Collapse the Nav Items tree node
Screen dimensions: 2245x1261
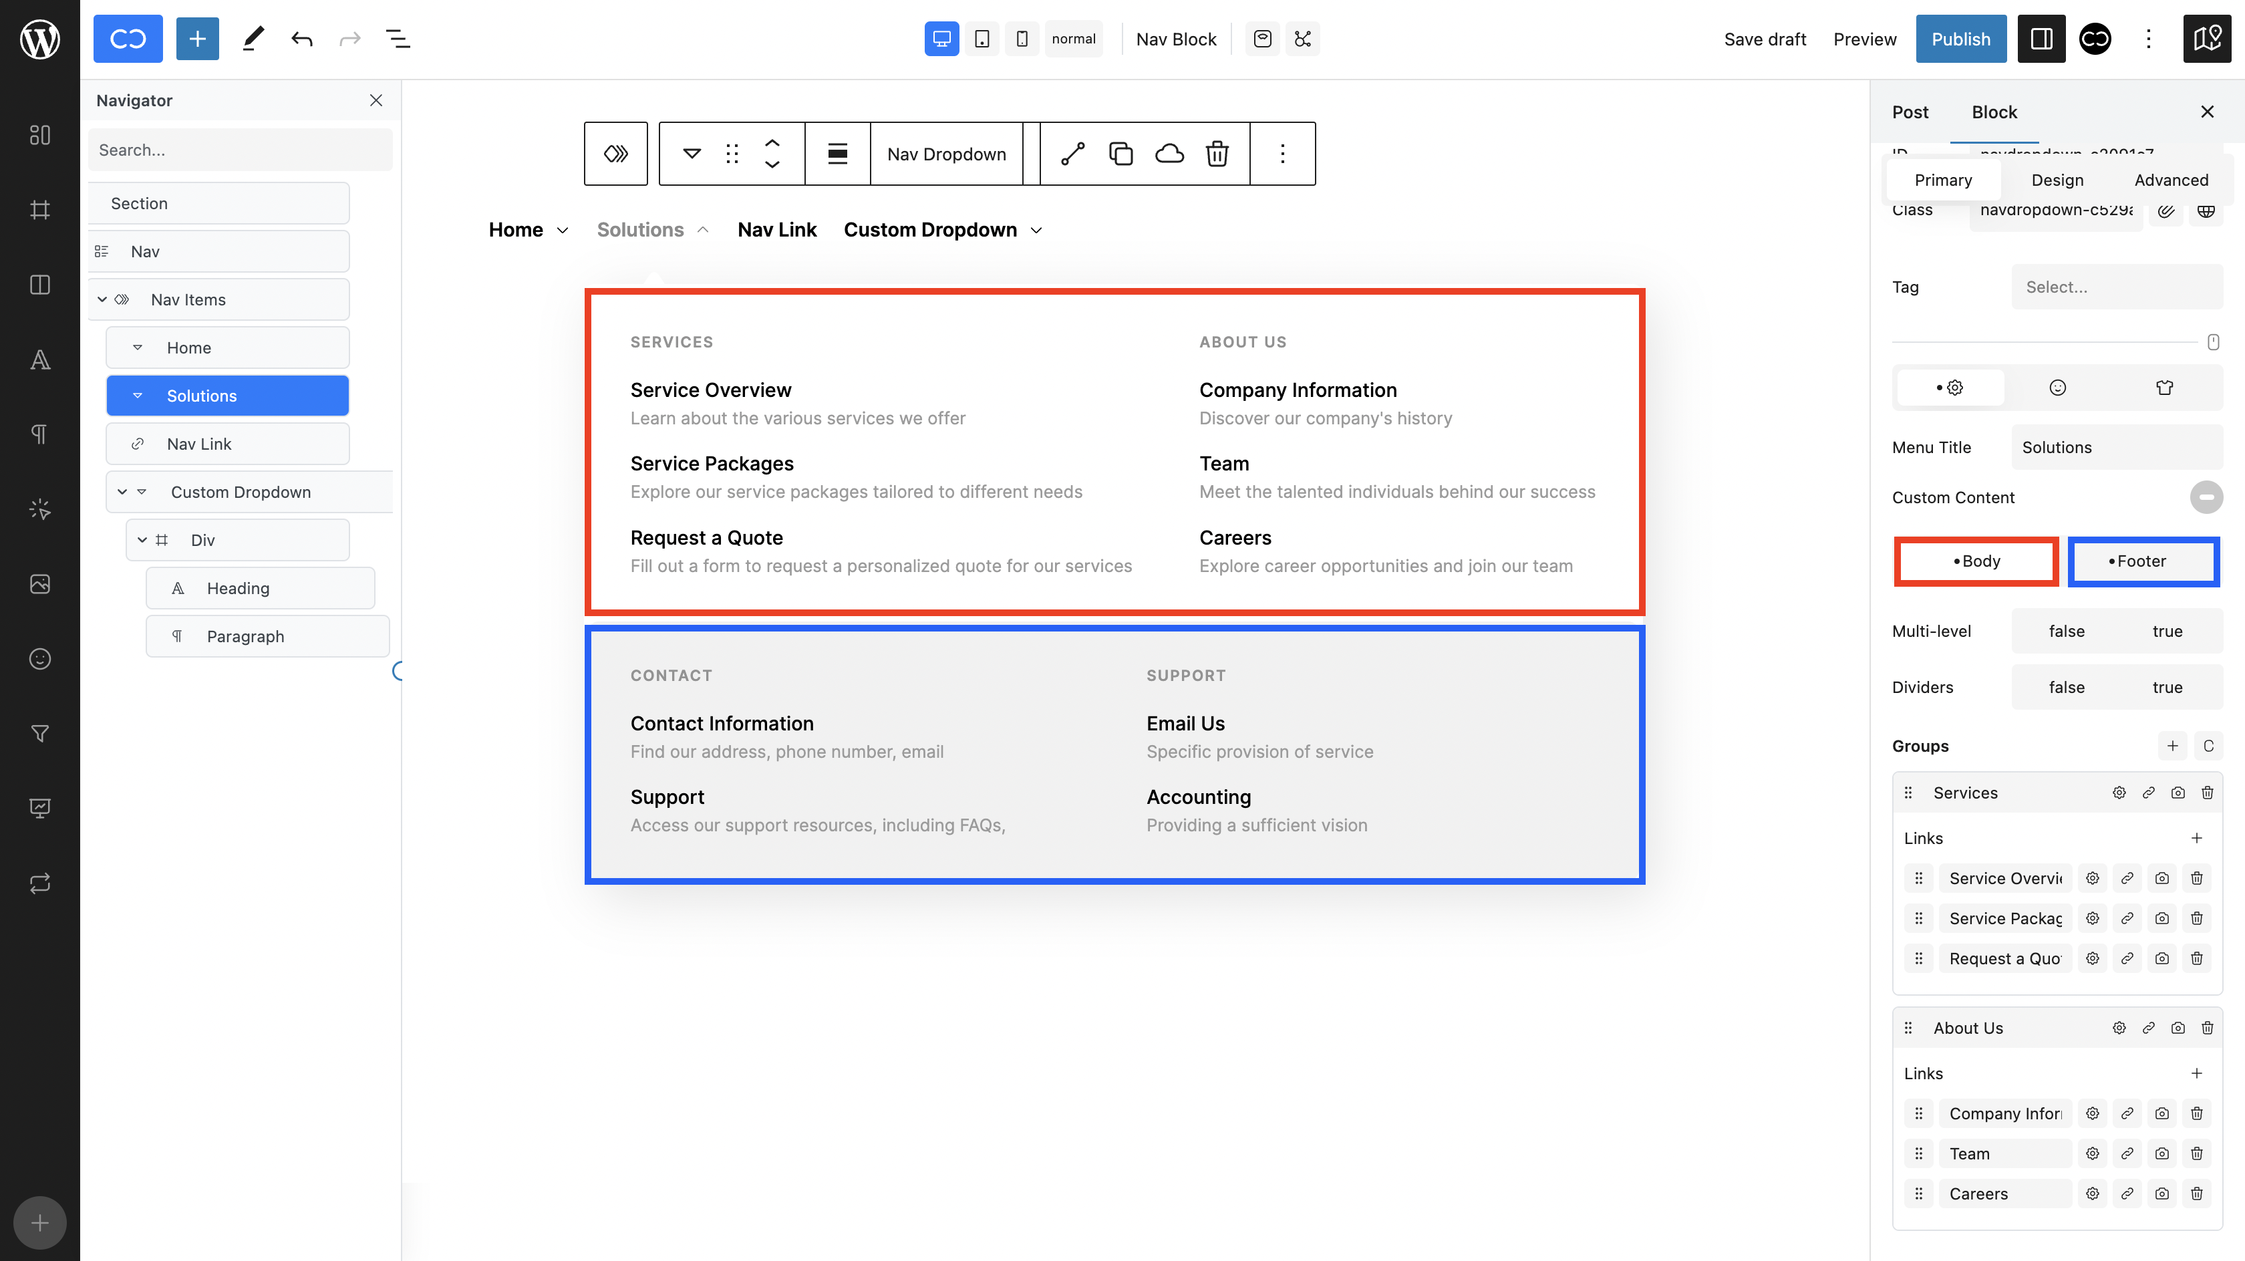click(102, 300)
